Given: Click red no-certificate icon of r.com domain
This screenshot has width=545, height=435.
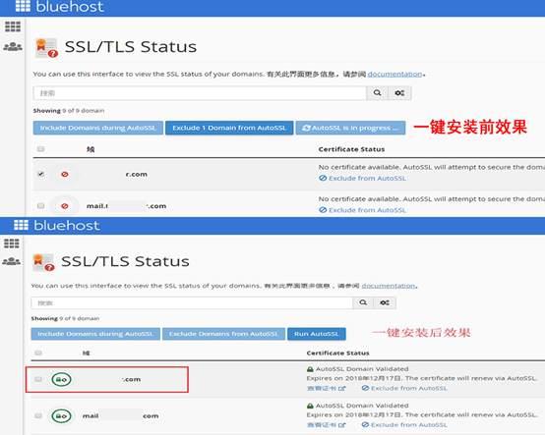Looking at the screenshot, I should pos(65,174).
